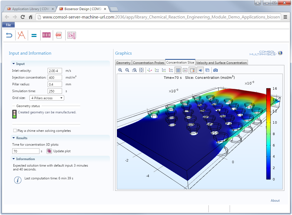Click the orange compass Geometry icon
This screenshot has height=215, width=292.
pos(21,35)
